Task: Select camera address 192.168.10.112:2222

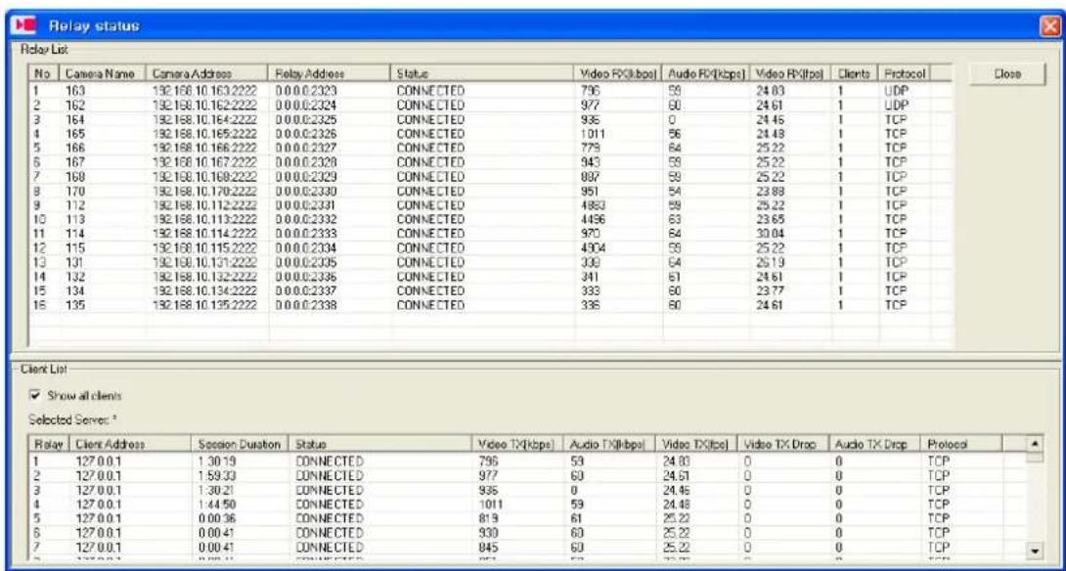Action: coord(204,204)
